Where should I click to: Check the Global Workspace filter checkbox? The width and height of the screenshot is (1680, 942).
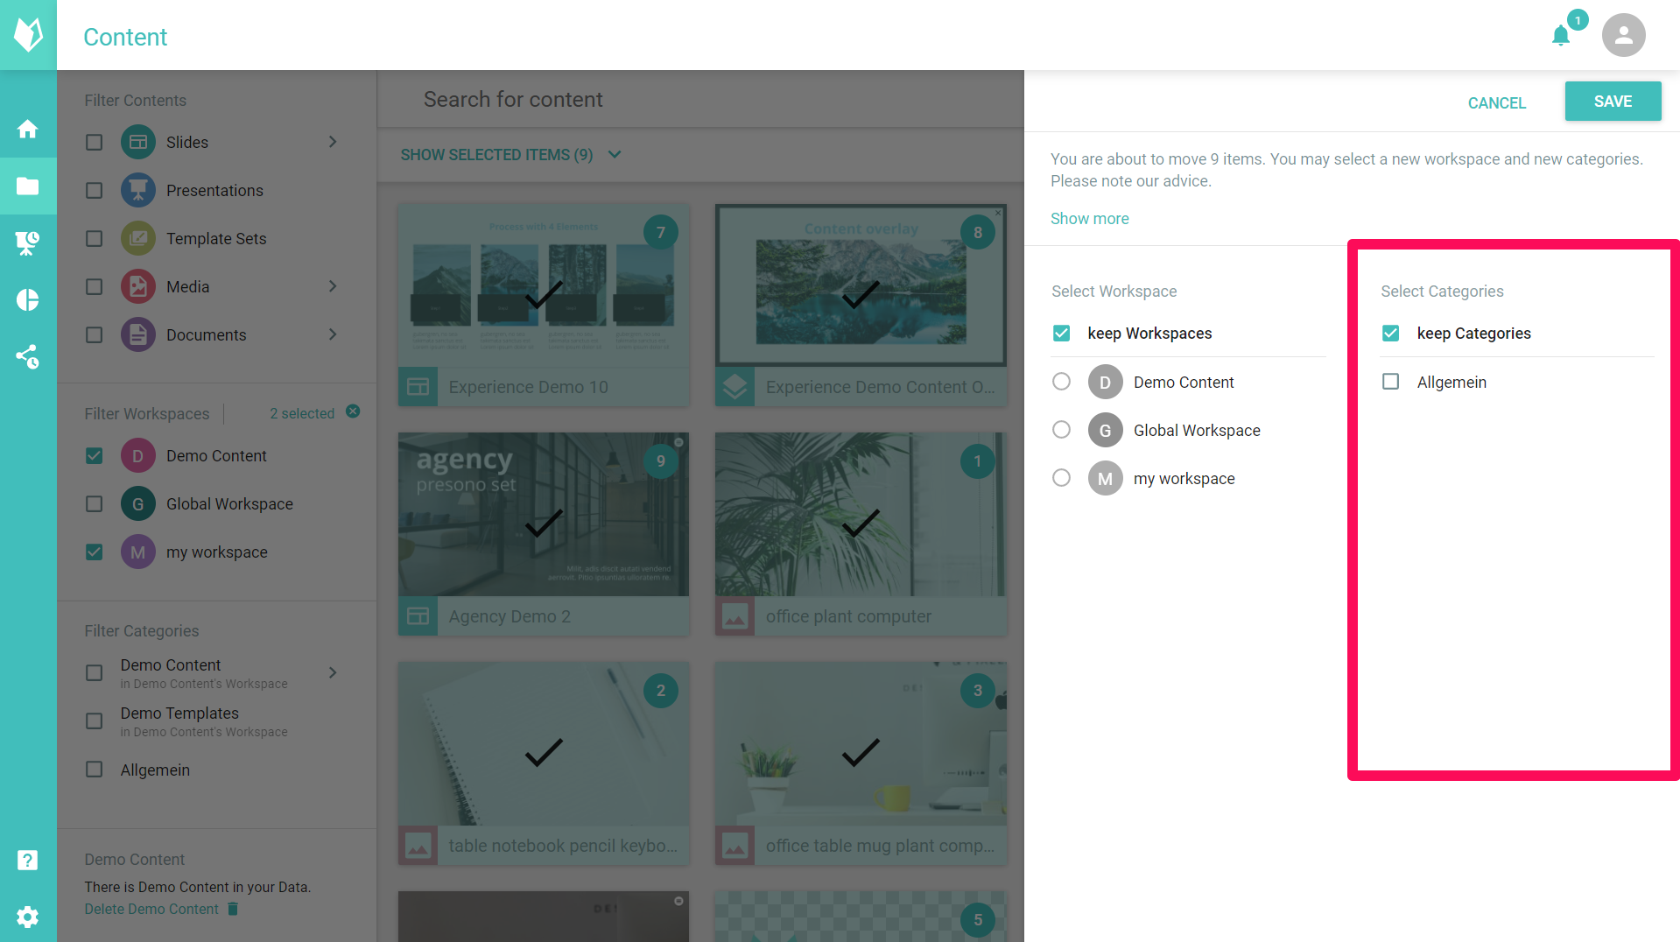[95, 503]
